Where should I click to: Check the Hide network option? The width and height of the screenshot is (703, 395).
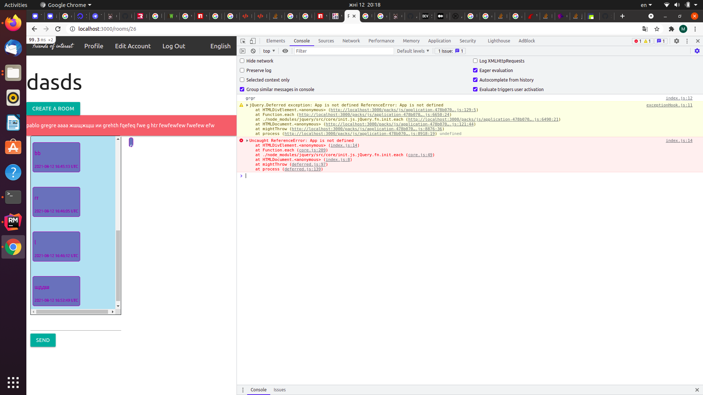coord(242,61)
